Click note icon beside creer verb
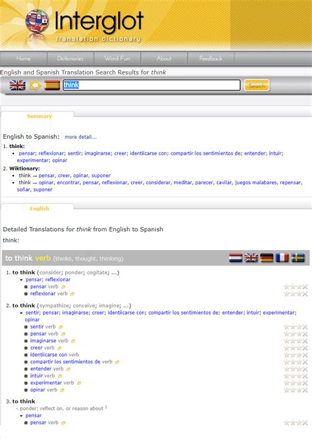The width and height of the screenshot is (312, 439). (x=59, y=348)
